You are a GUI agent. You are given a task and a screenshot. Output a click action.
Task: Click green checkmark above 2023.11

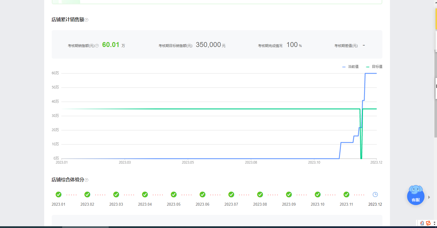[346, 194]
